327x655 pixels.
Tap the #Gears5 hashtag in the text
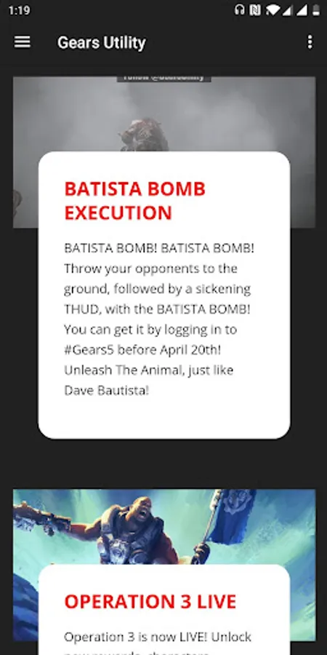pyautogui.click(x=89, y=349)
